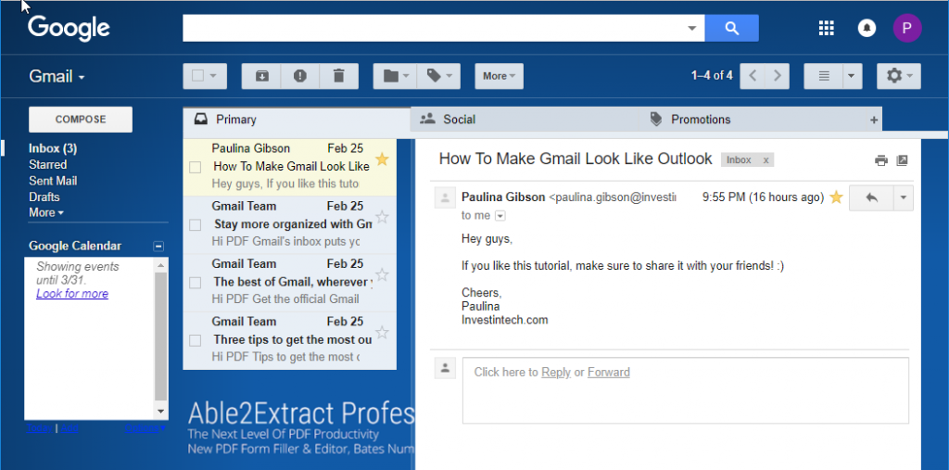Click the calendar gadget scrollbar
Screen dimensions: 949x470
click(x=161, y=338)
